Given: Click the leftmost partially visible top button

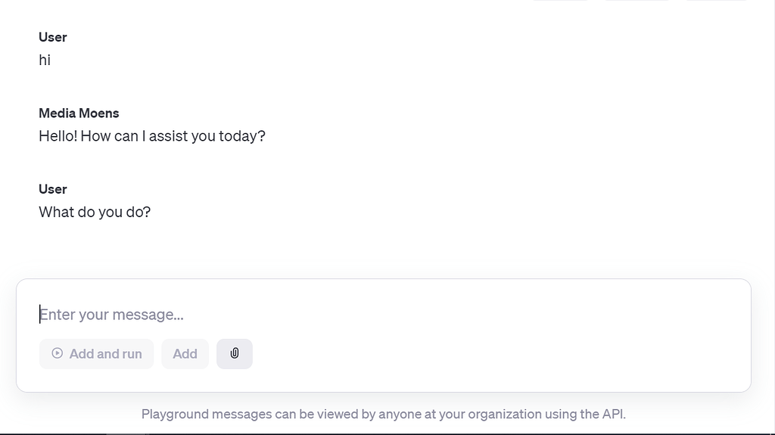Looking at the screenshot, I should 560,2.
